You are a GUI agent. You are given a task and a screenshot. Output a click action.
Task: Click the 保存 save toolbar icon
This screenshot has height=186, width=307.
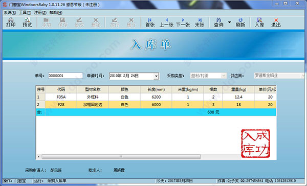pyautogui.click(x=62, y=22)
